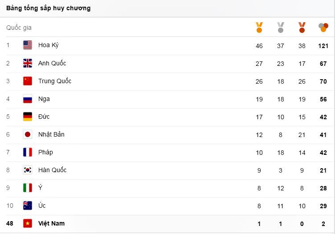Open the Hoa Kỳ country link
Image resolution: width=335 pixels, height=234 pixels.
click(x=48, y=45)
